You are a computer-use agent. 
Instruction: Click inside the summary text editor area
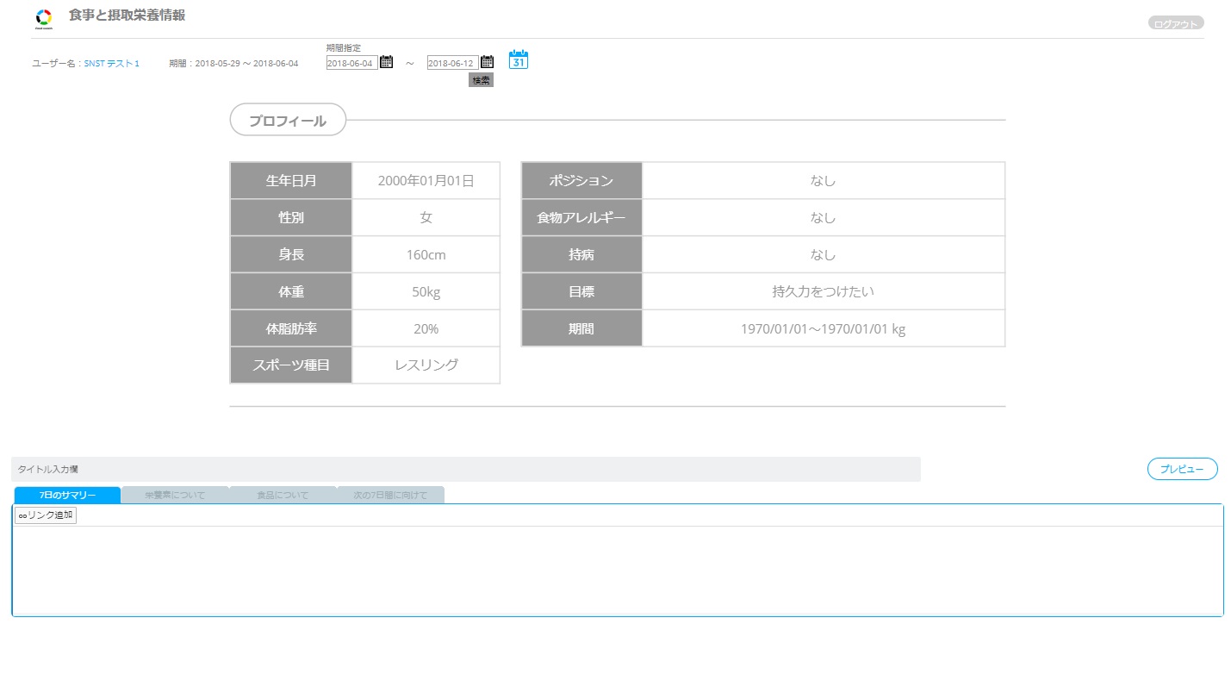(x=617, y=569)
